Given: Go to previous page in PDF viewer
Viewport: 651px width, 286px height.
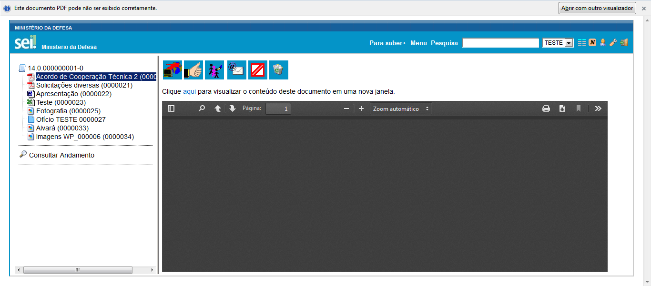Looking at the screenshot, I should (x=218, y=108).
